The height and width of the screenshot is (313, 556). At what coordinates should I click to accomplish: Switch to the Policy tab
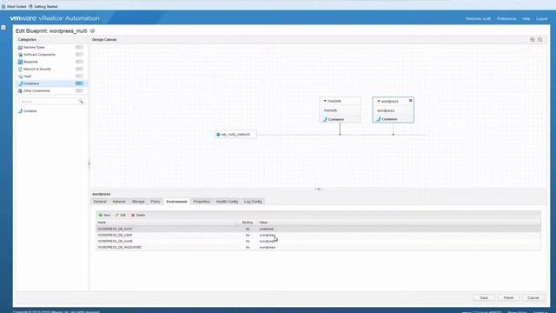156,202
